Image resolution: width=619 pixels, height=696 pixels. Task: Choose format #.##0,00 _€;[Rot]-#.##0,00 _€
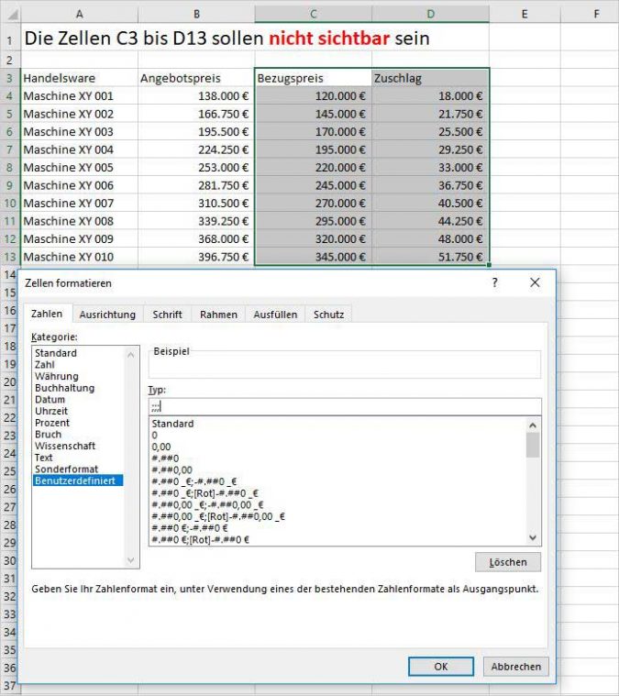point(218,516)
